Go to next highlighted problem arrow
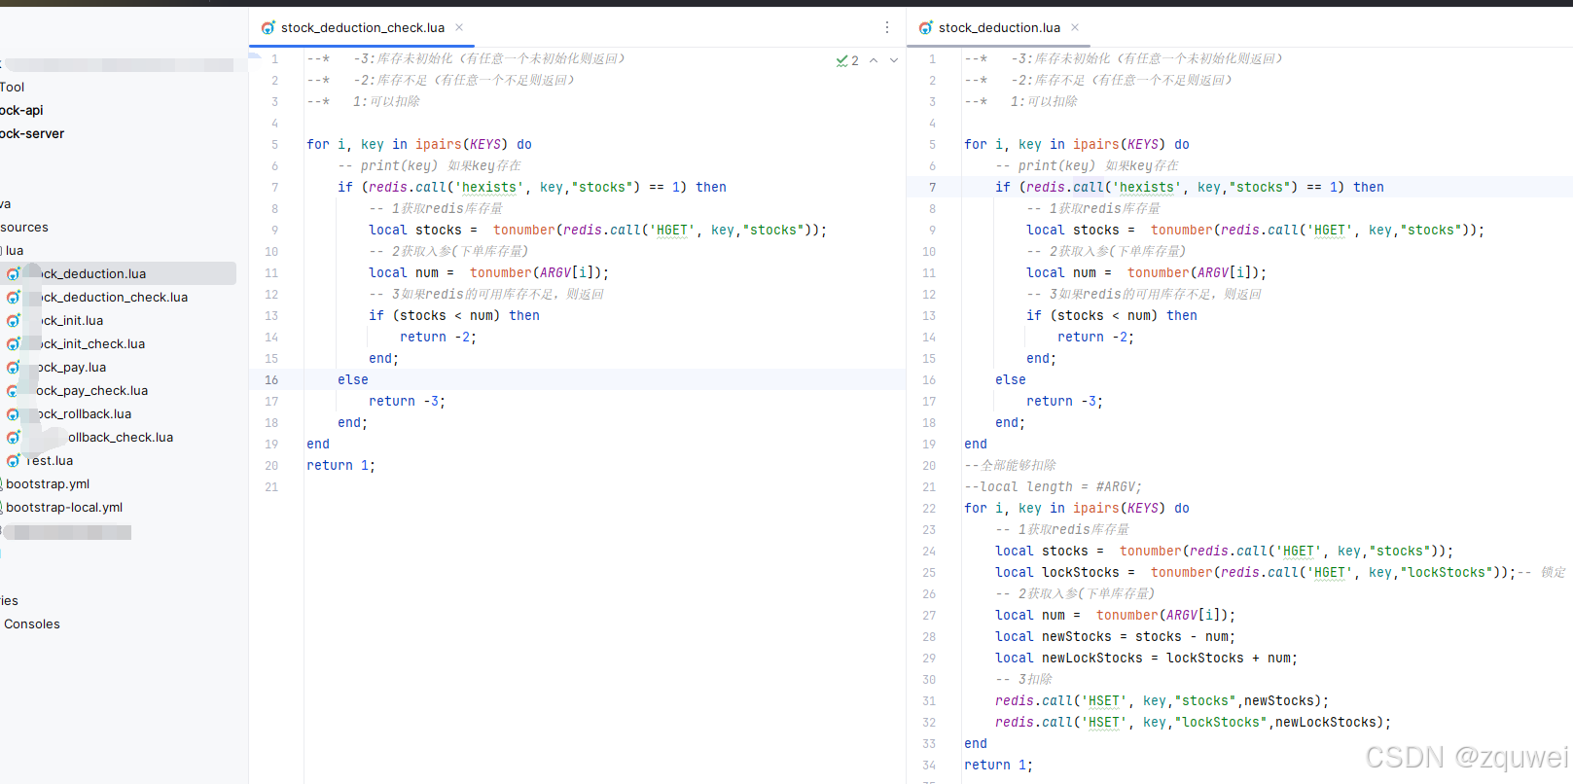The height and width of the screenshot is (784, 1573). pos(894,60)
